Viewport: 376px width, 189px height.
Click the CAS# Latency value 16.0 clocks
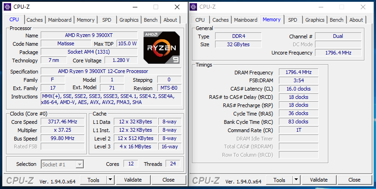[x=299, y=89]
